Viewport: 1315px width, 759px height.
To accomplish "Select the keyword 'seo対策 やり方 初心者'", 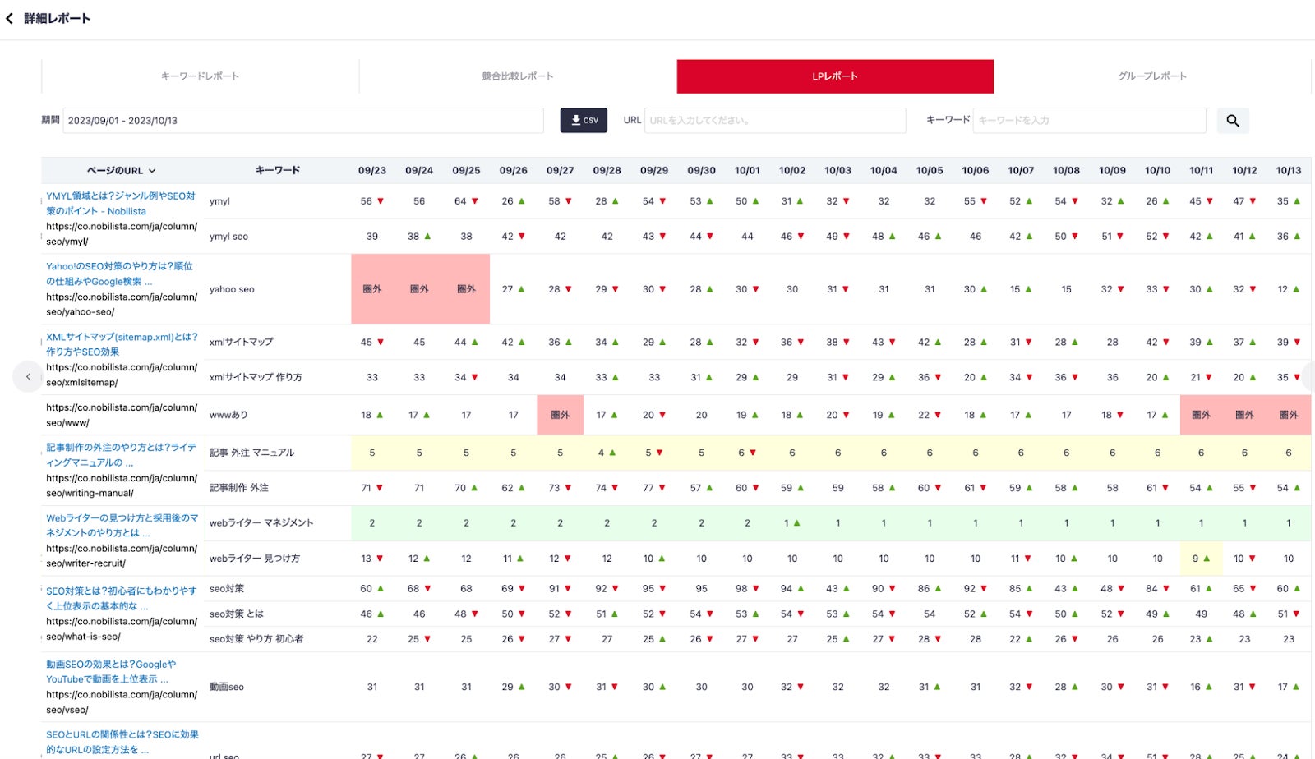I will click(x=256, y=639).
